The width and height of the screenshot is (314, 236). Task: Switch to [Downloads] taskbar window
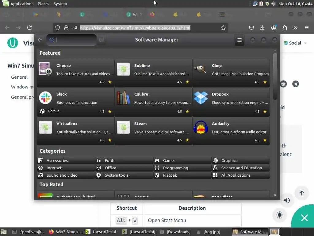tap(175, 232)
